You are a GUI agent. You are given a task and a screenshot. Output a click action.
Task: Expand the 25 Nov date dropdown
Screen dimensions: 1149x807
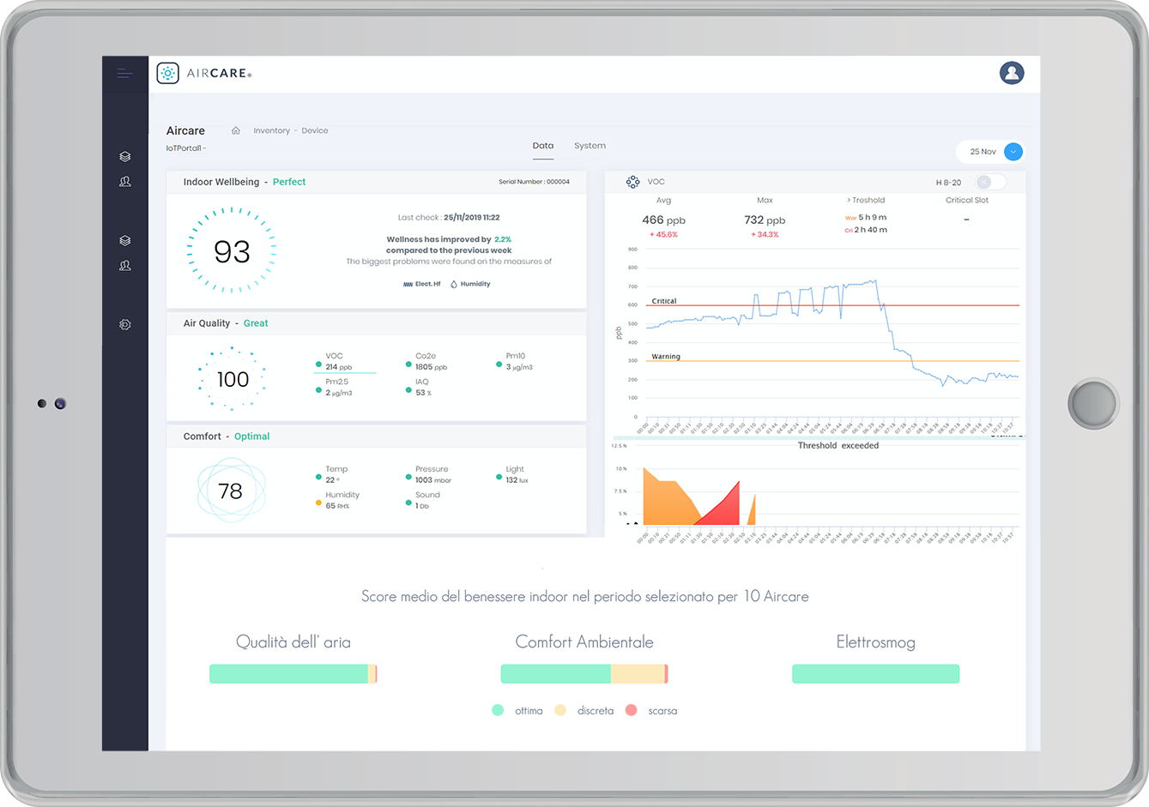[1013, 152]
